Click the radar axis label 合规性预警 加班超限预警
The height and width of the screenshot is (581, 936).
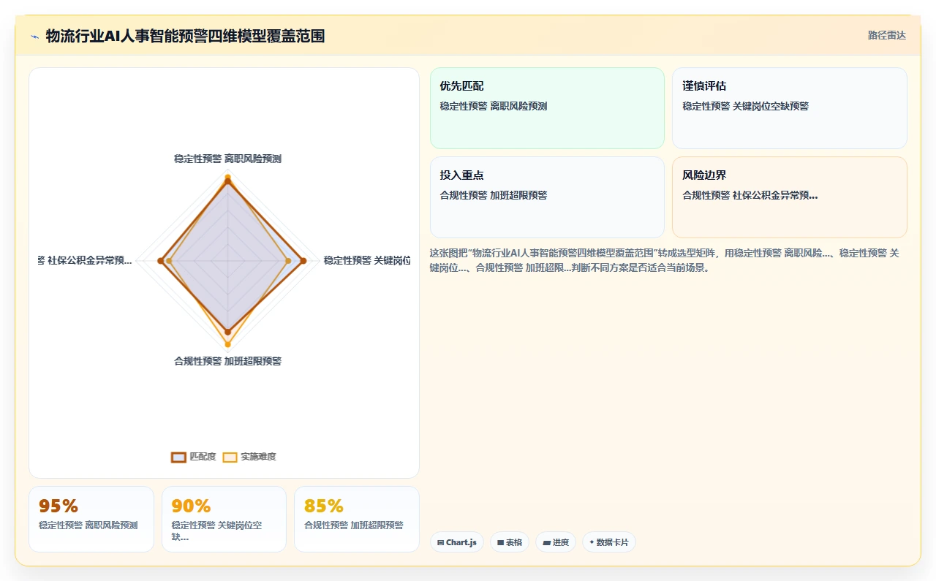(227, 361)
